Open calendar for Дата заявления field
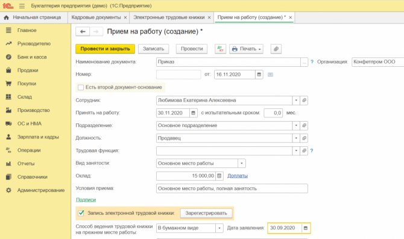Image resolution: width=404 pixels, height=239 pixels. pyautogui.click(x=306, y=228)
